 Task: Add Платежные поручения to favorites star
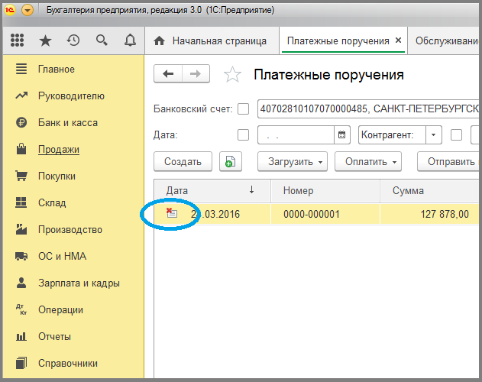tap(232, 74)
